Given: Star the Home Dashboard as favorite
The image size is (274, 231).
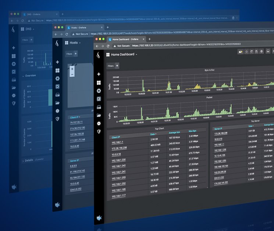Looking at the screenshot, I should click(x=246, y=52).
